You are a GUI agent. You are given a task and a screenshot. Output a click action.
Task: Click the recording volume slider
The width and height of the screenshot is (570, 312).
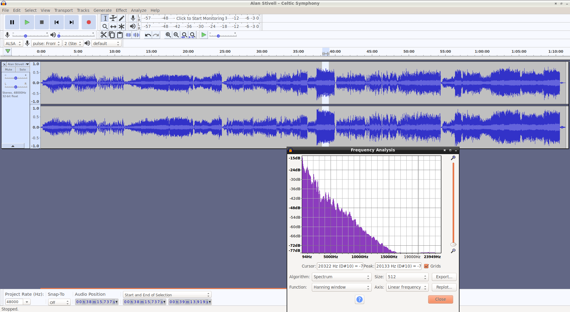30,35
